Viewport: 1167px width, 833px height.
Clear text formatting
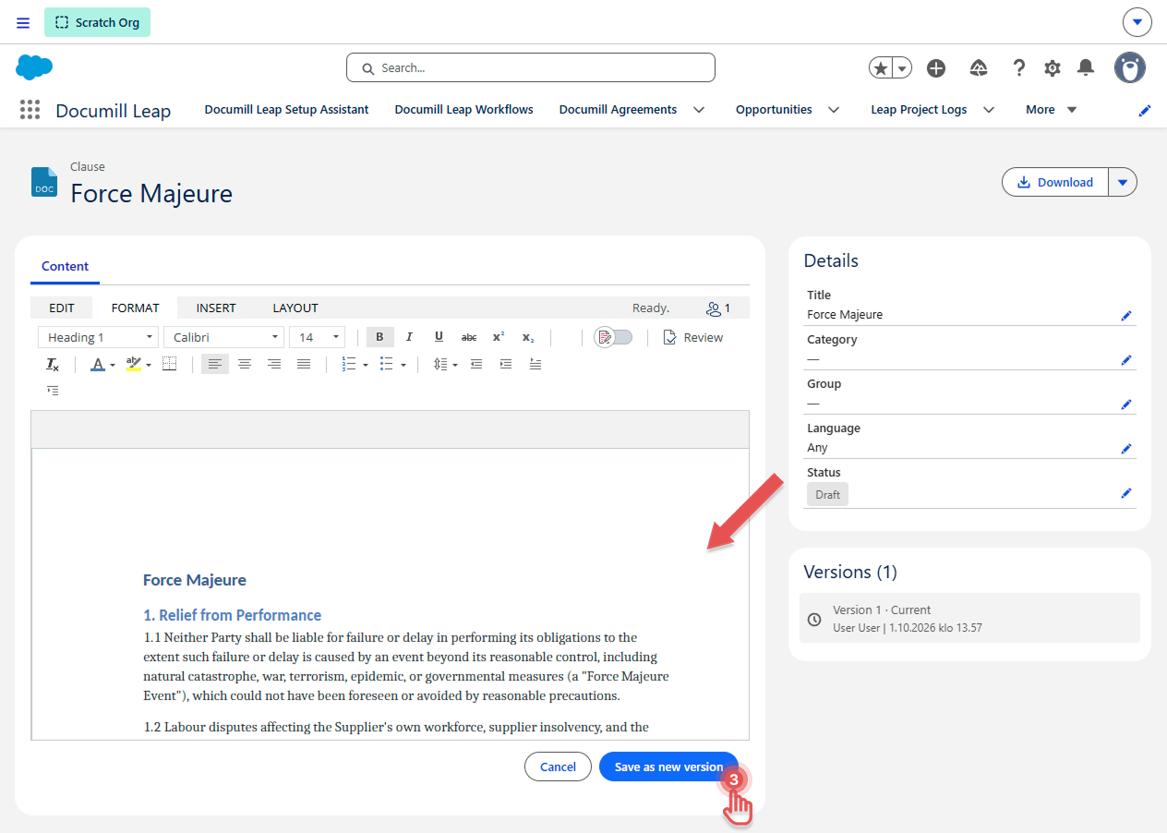[53, 364]
